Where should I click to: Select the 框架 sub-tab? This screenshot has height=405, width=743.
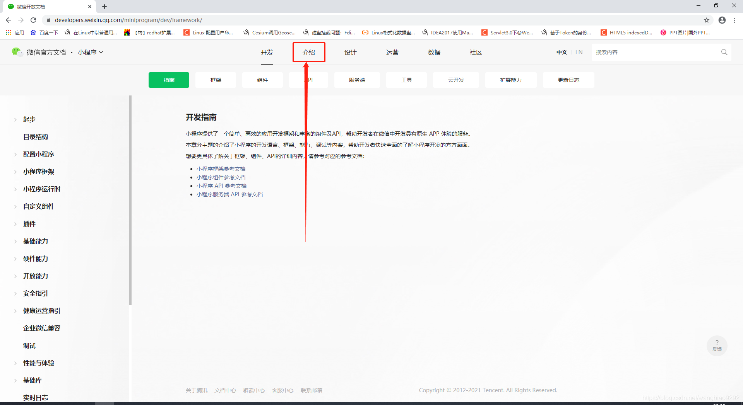click(216, 80)
